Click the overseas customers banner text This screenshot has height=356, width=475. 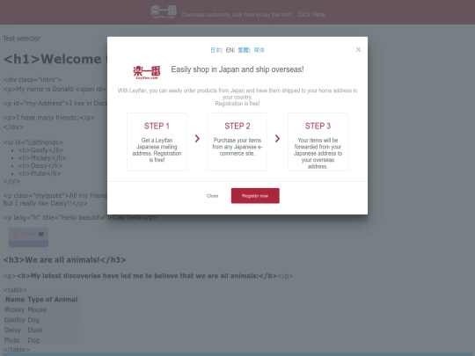tap(237, 15)
